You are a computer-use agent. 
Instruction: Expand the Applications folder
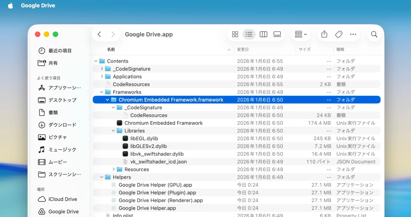tap(102, 76)
